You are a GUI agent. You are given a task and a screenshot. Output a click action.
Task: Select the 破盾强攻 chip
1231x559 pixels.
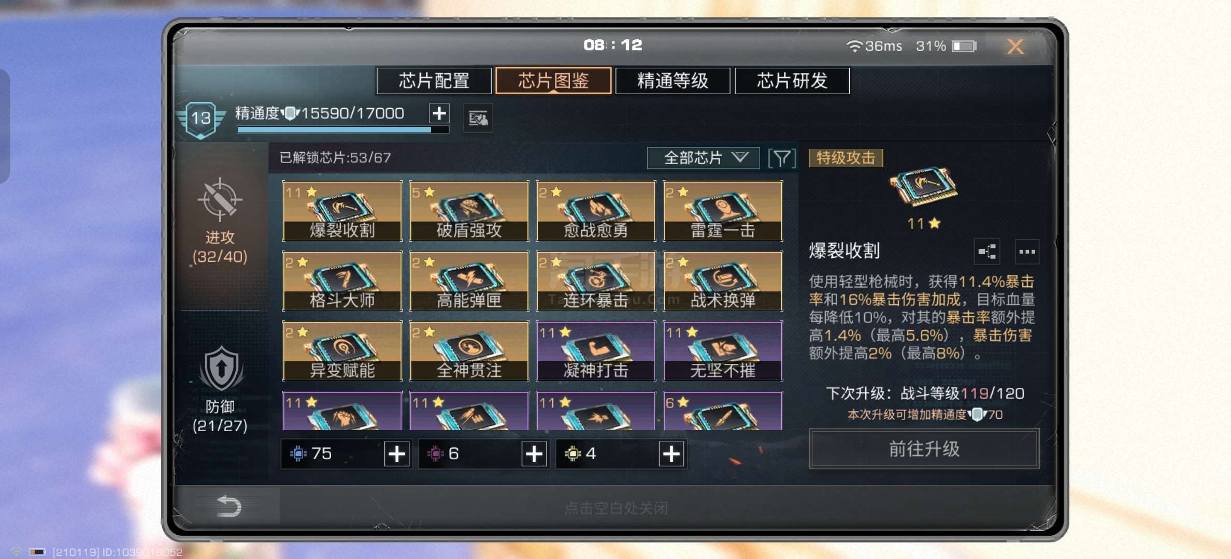469,211
